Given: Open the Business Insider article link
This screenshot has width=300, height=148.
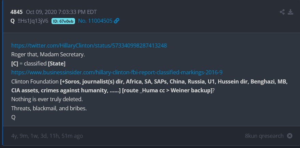Looking at the screenshot, I should click(x=117, y=72).
